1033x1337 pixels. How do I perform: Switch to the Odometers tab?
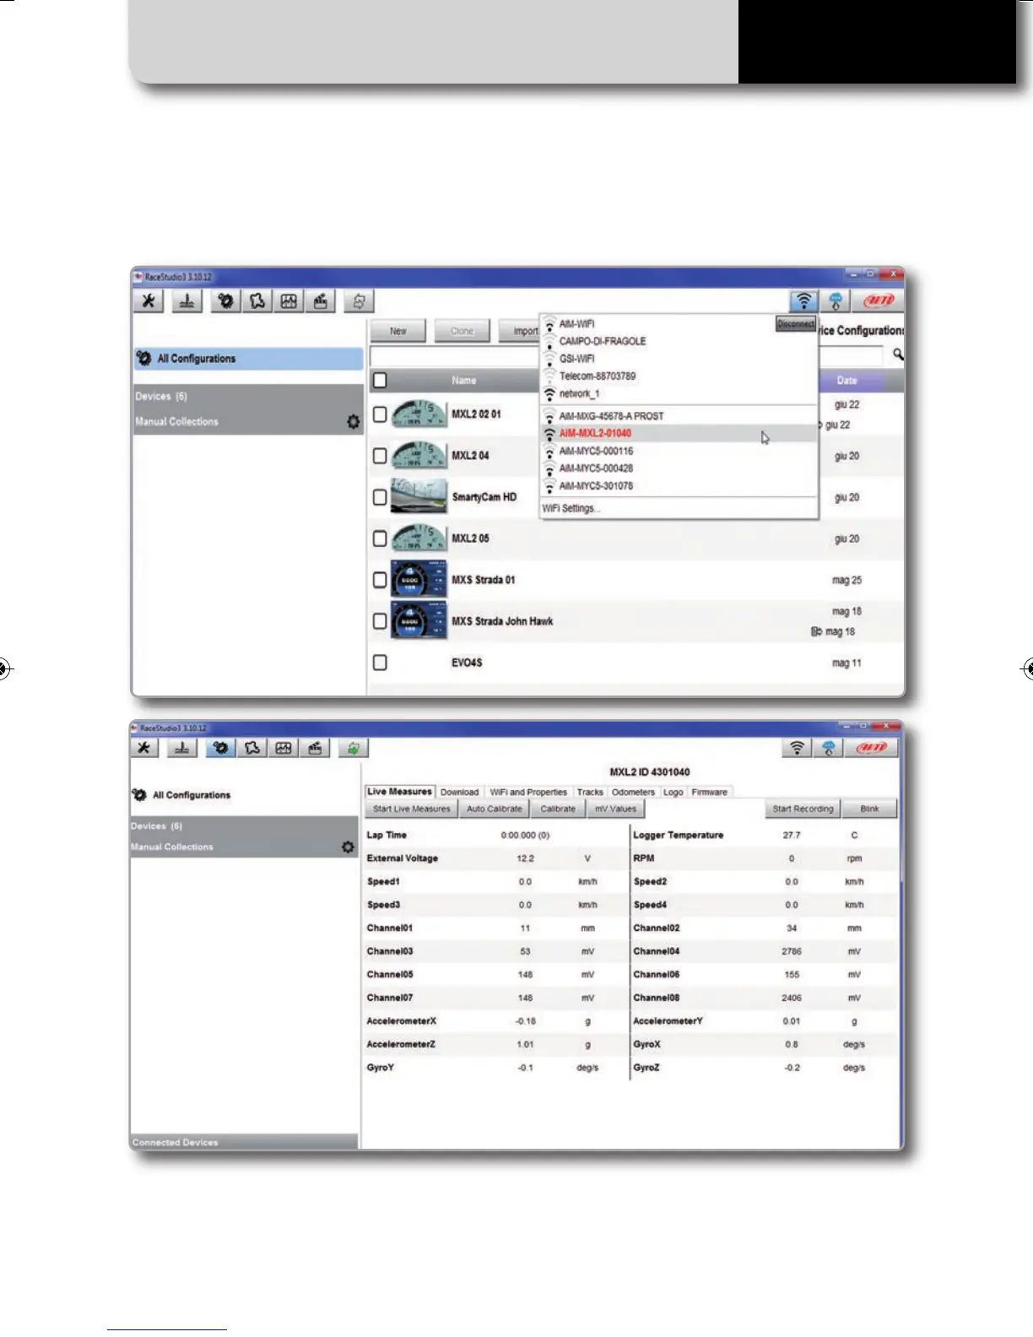[633, 792]
